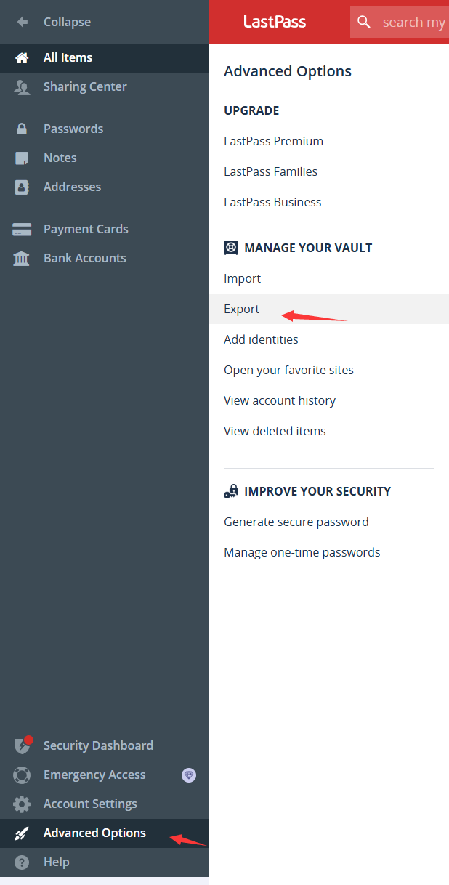Viewport: 449px width, 885px height.
Task: Click the Help question mark icon
Action: pos(22,862)
